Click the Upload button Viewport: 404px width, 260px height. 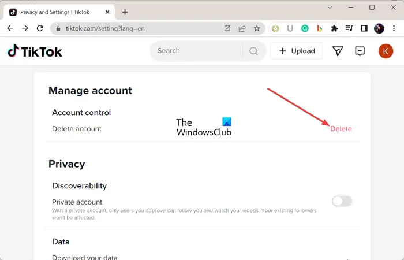point(297,51)
